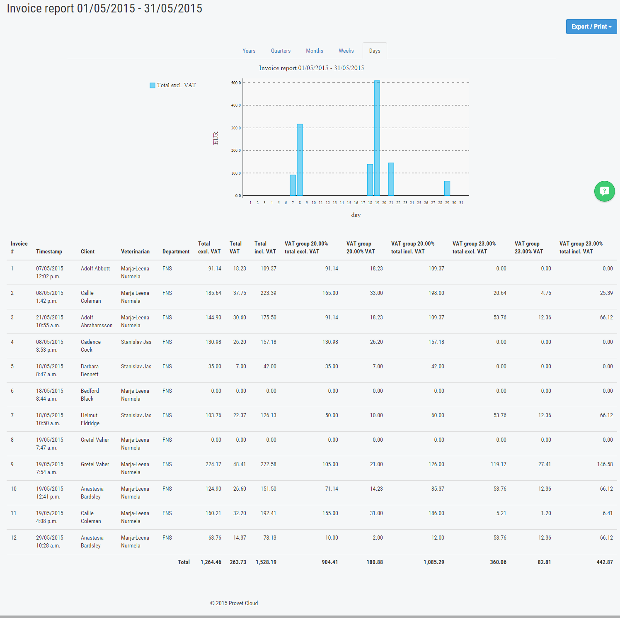Toggle the Total excl. VAT legend entry
This screenshot has height=618, width=620.
[176, 85]
